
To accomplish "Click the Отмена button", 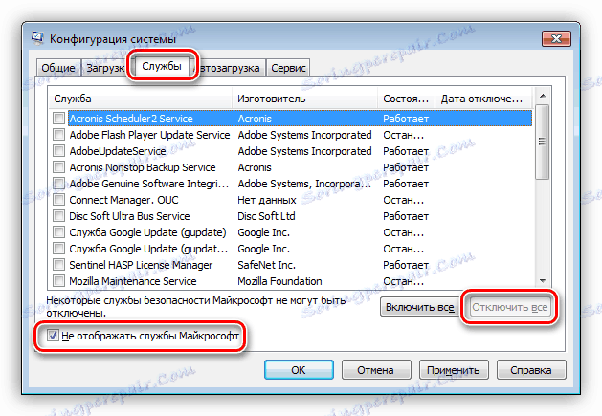I will (375, 370).
